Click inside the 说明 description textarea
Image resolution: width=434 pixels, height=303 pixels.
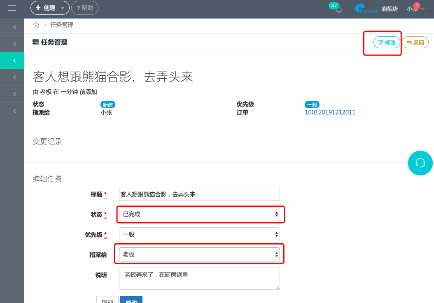click(199, 279)
